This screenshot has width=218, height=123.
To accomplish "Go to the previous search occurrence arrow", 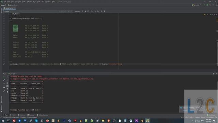I will pos(82,11).
